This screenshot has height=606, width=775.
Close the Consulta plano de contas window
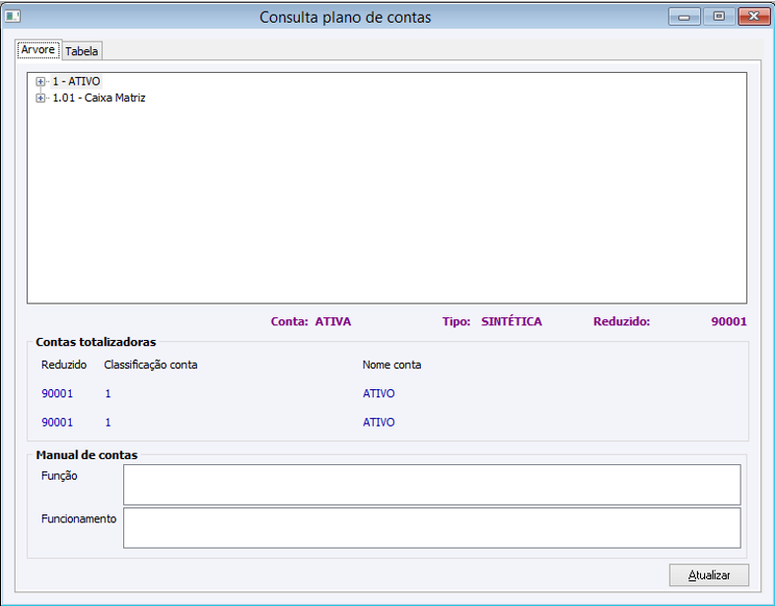click(x=753, y=17)
